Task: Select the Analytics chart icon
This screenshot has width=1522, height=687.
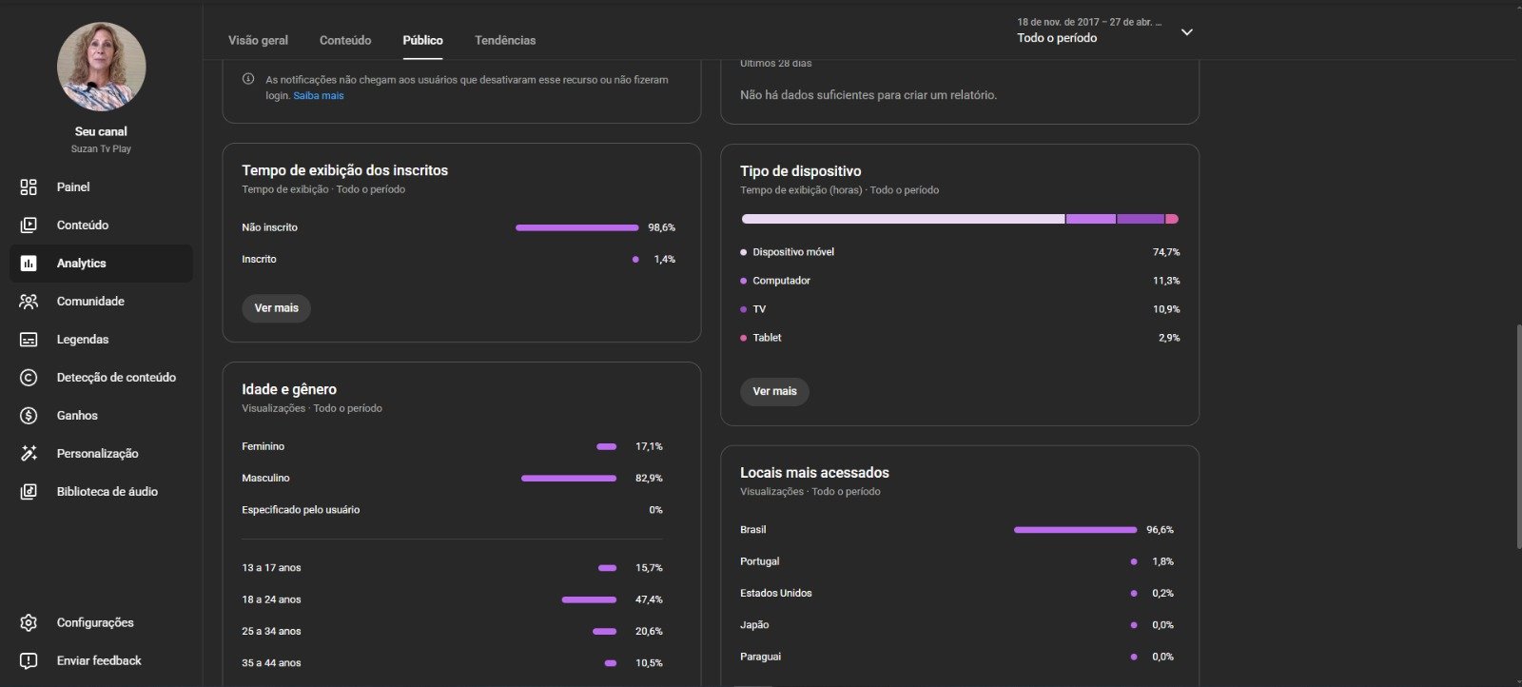Action: pyautogui.click(x=29, y=264)
